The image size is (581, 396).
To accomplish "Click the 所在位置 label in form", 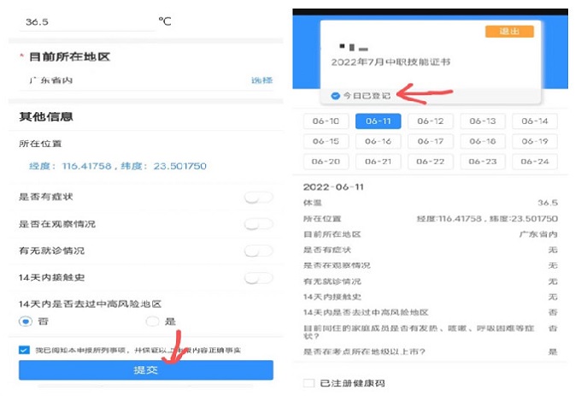I will click(x=40, y=144).
